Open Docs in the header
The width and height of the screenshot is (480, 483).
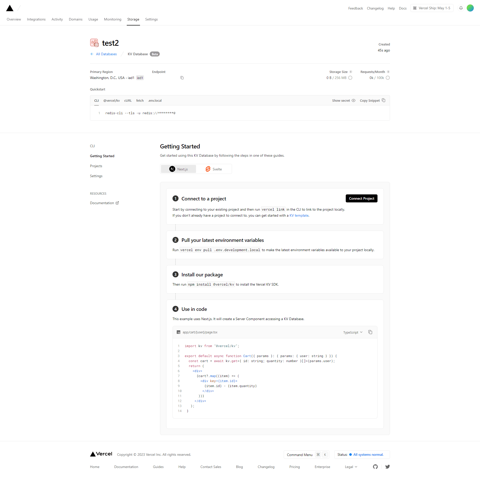tap(402, 8)
